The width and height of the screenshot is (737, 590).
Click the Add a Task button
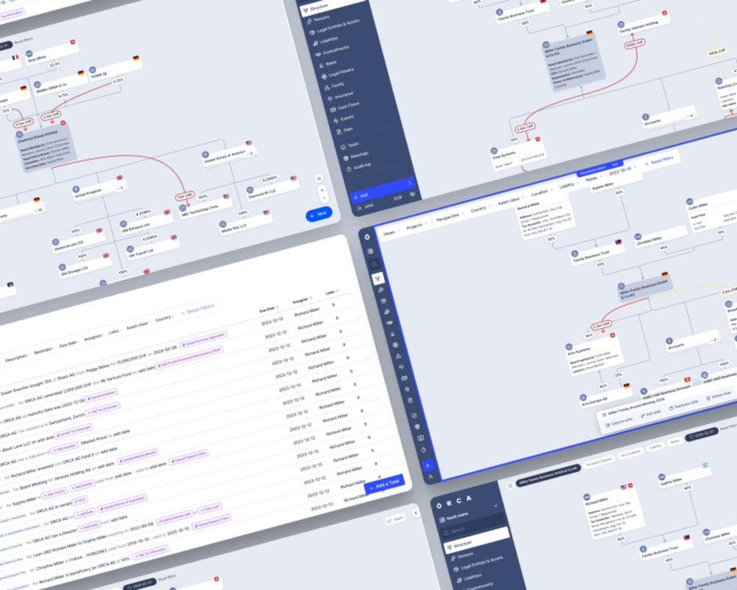click(385, 484)
